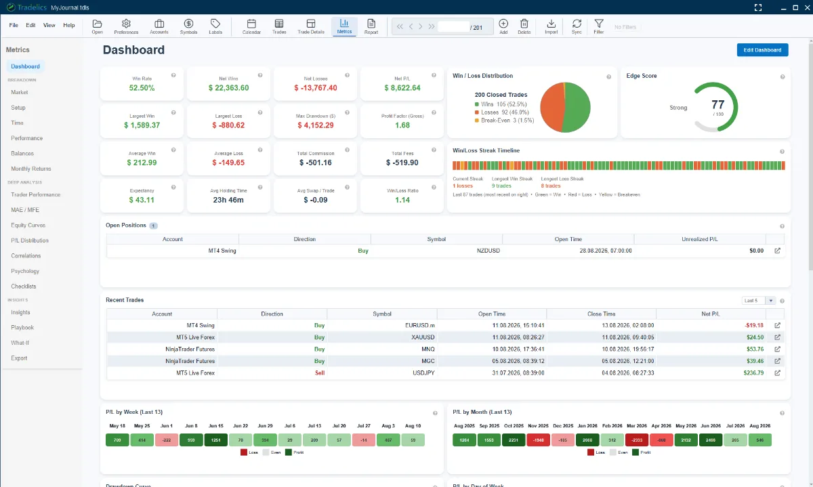This screenshot has width=813, height=487.
Task: Open the File menu
Action: pos(14,25)
